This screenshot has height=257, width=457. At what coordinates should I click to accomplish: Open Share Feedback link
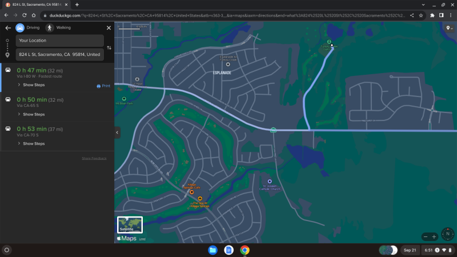coord(94,158)
